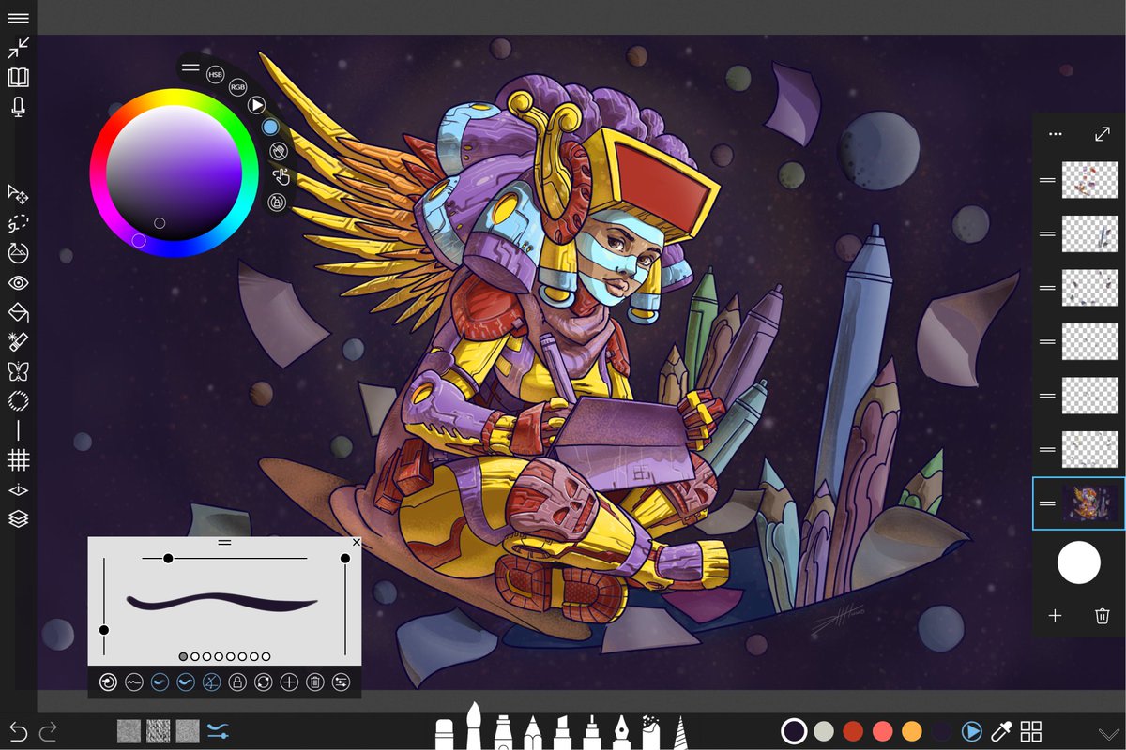Toggle the brush lock setting
This screenshot has height=750, width=1126.
pyautogui.click(x=238, y=683)
